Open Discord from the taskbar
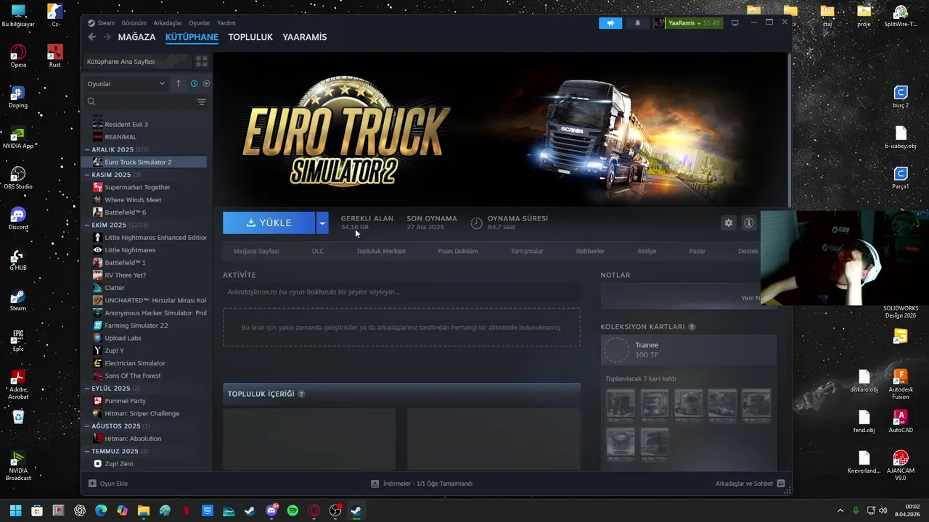The height and width of the screenshot is (522, 929). (x=271, y=510)
